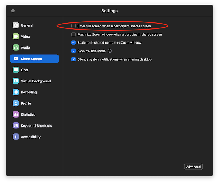Screen dimensions: 219x183
Task: Open help for Side-by-side Mode
Action: click(x=110, y=51)
